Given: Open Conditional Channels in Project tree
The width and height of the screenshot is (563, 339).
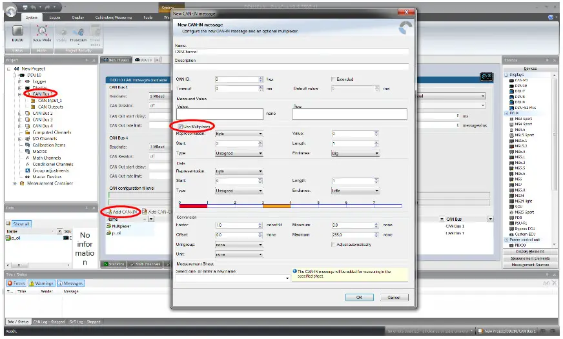Looking at the screenshot, I should (x=52, y=165).
